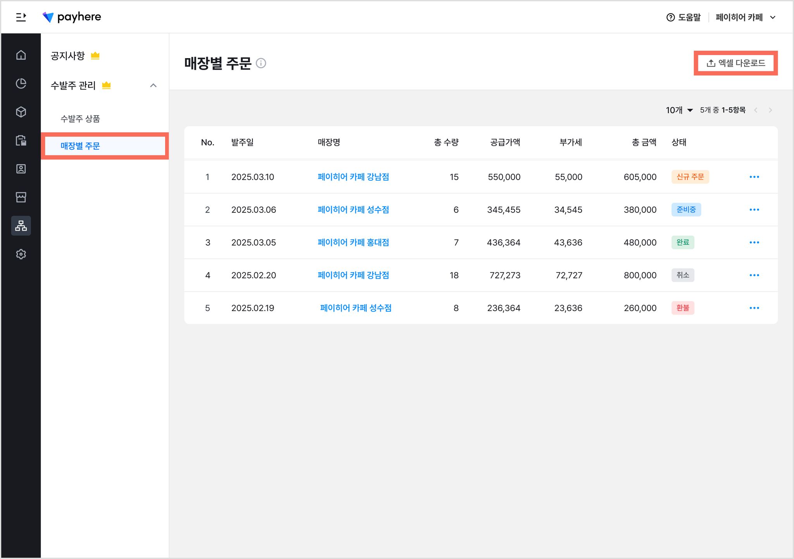This screenshot has height=559, width=794.
Task: Open the pie chart statistics icon
Action: pos(21,83)
